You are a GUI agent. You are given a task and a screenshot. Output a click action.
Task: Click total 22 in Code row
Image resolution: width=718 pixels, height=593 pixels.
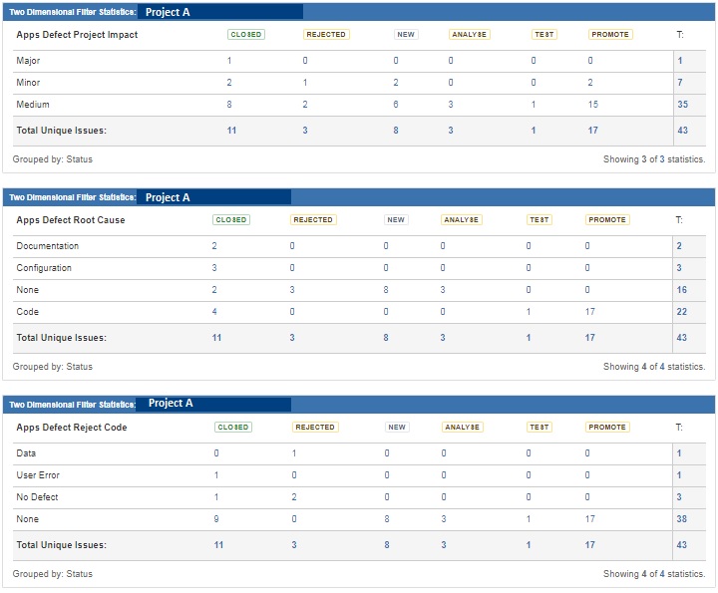point(682,312)
